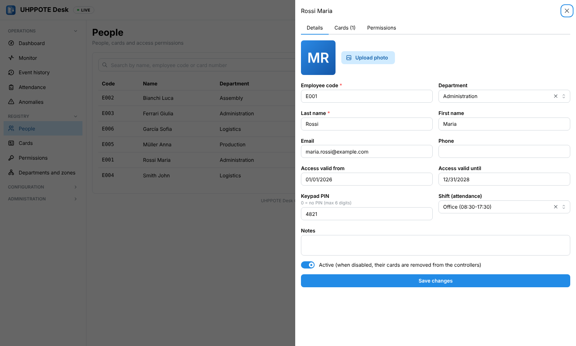
Task: Close the Rossi Maria drawer
Action: [x=567, y=11]
